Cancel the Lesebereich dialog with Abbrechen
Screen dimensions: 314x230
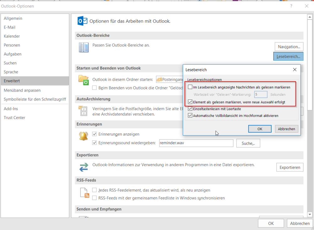286,129
